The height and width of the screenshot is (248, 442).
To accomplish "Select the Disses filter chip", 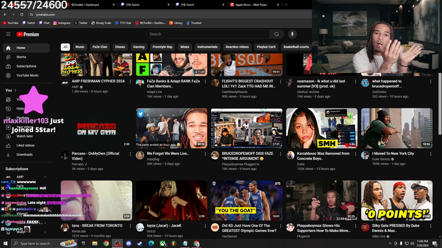I will (119, 47).
